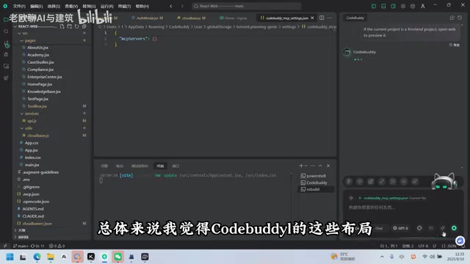
Task: Click the green send button in the chat
Action: tap(454, 228)
